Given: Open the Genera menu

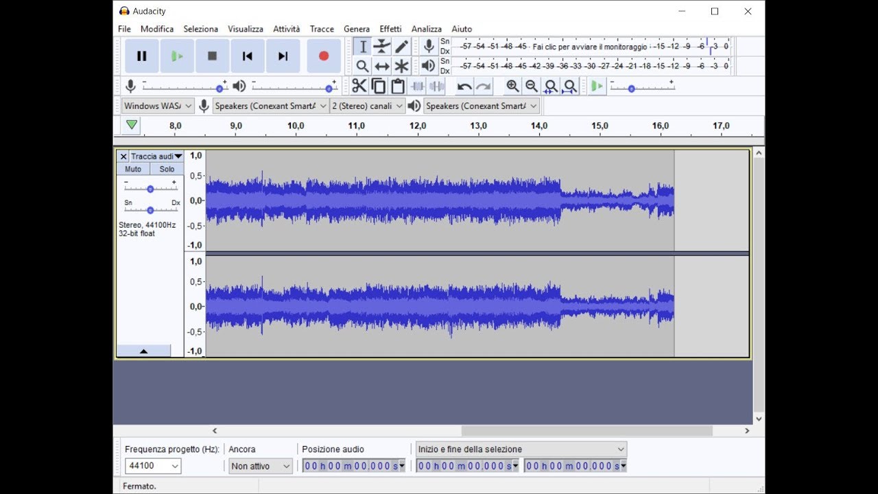Looking at the screenshot, I should tap(357, 29).
